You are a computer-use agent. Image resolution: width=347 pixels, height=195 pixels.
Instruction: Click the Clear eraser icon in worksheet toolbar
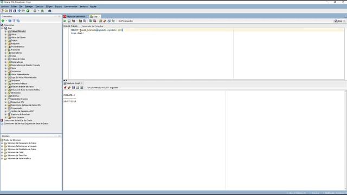tap(105, 21)
